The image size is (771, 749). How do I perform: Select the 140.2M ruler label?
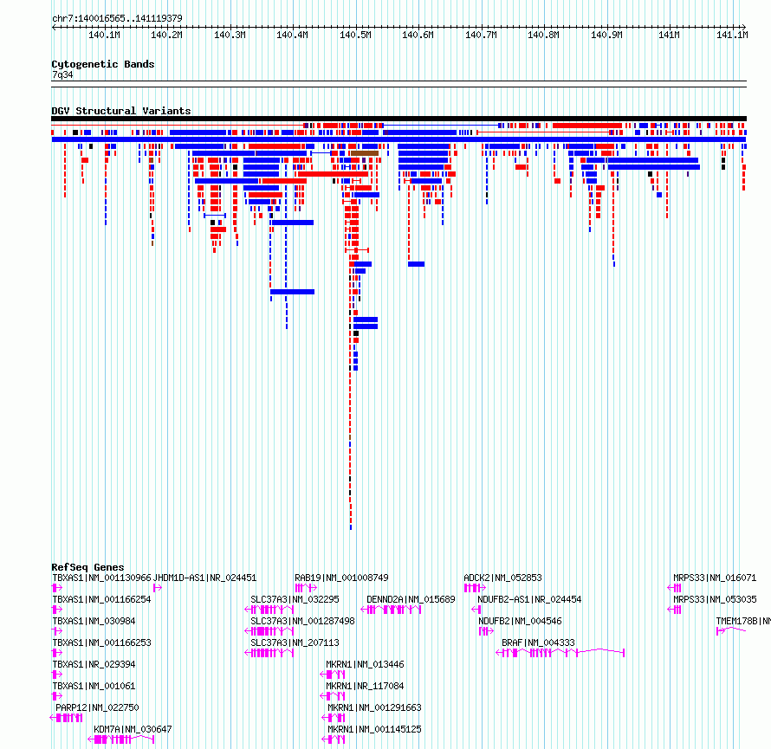pyautogui.click(x=166, y=35)
